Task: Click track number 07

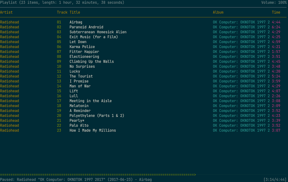Action: 59,52
